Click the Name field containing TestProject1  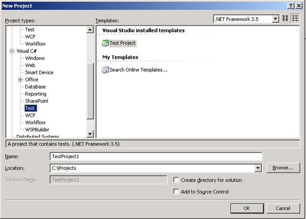click(x=156, y=156)
